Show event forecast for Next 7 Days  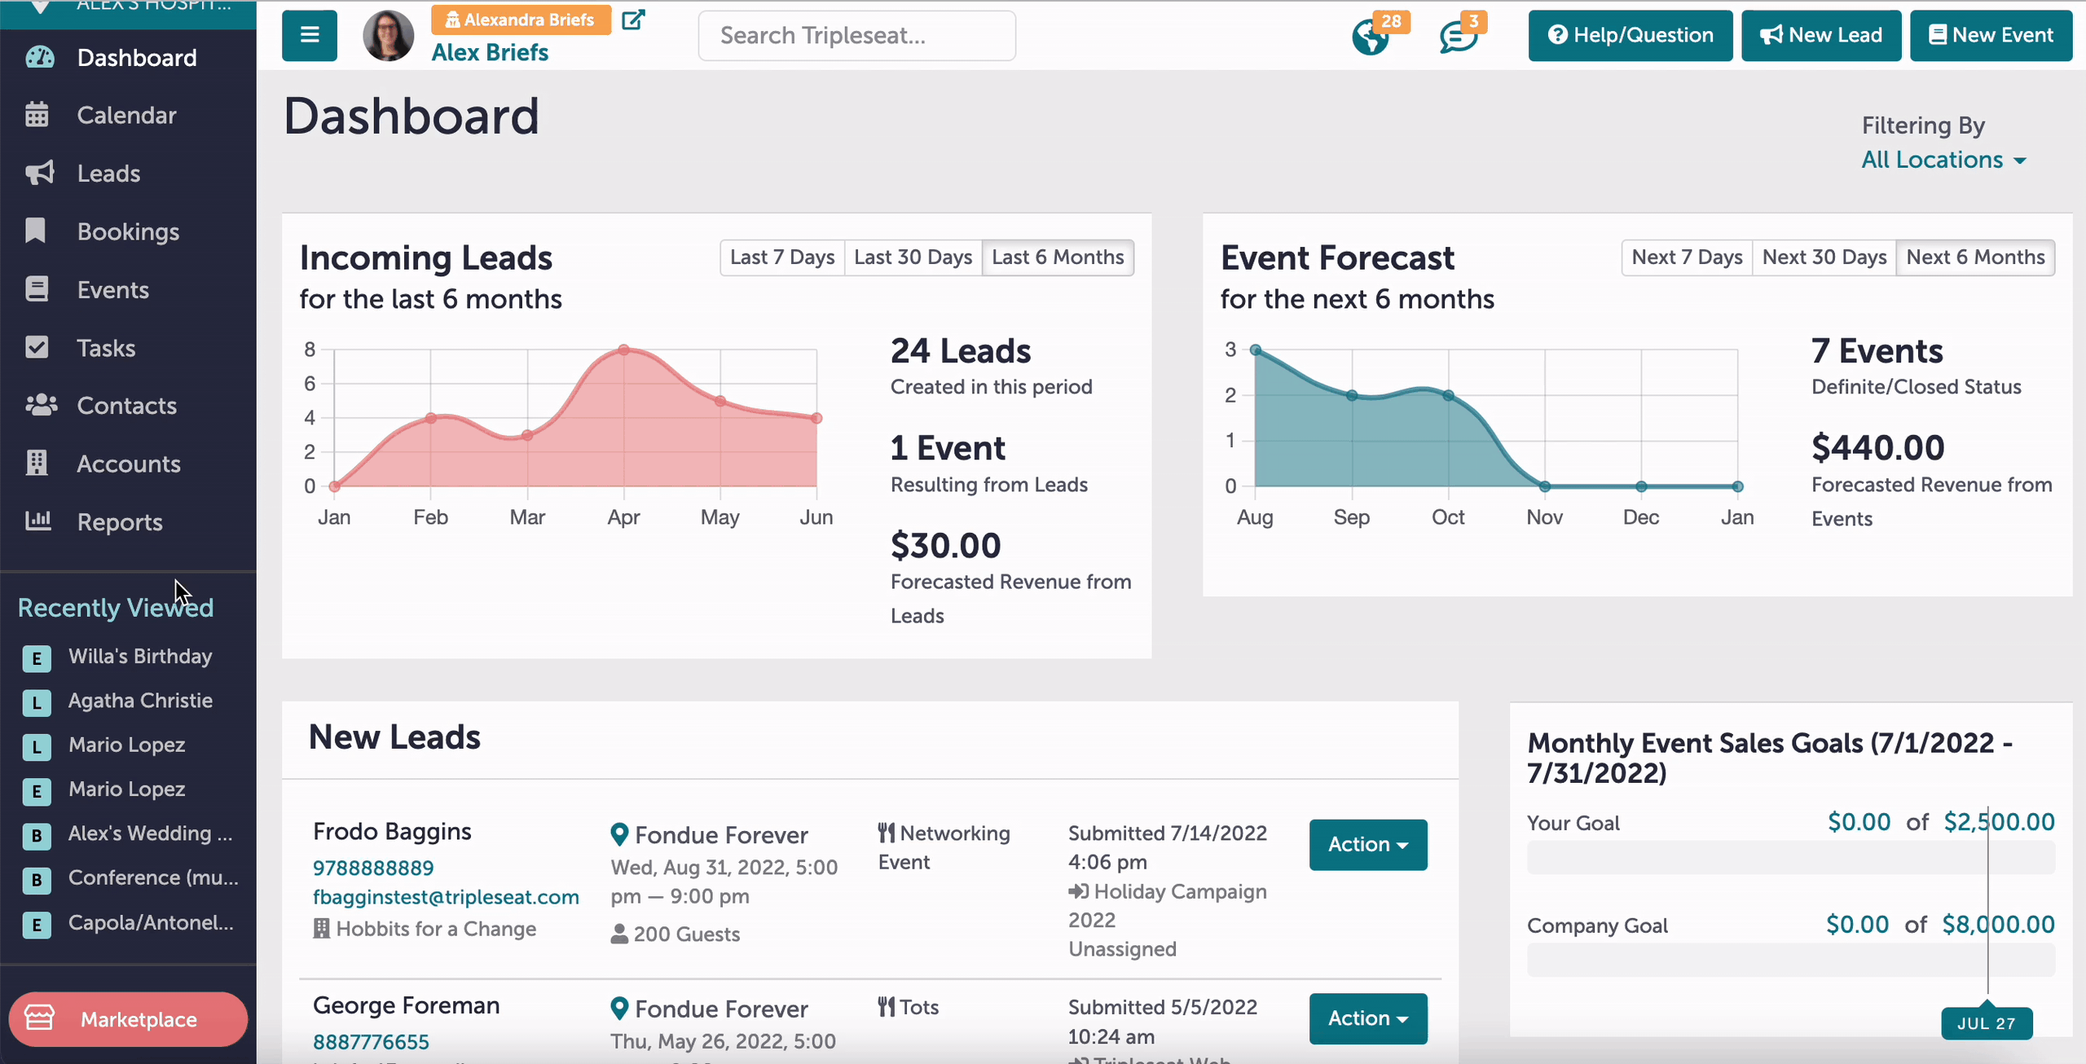coord(1687,257)
